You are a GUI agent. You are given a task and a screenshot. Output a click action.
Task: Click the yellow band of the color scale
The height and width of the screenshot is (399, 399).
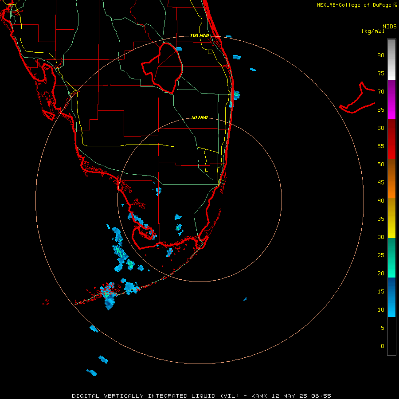(391, 218)
